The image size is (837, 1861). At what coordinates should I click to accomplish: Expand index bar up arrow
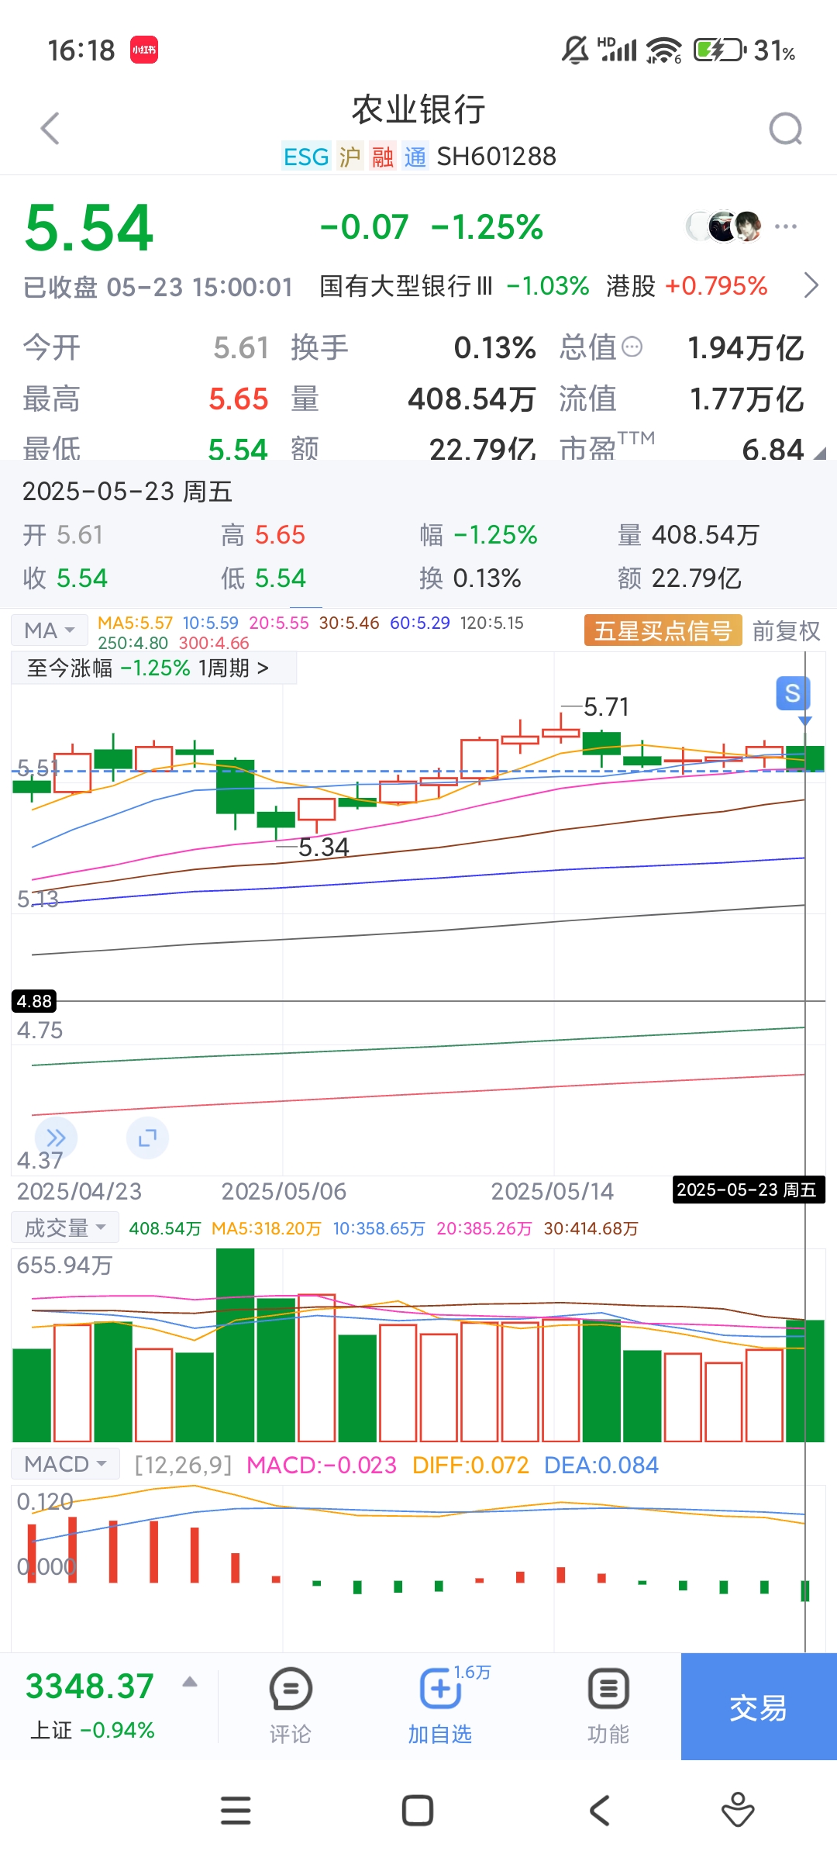click(x=190, y=1682)
